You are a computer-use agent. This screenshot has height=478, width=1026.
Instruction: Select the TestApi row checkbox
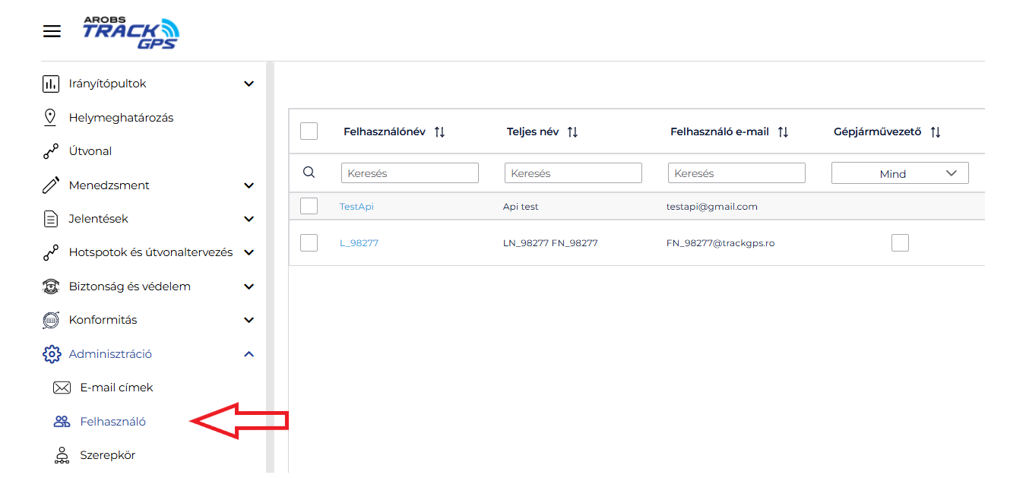point(309,206)
